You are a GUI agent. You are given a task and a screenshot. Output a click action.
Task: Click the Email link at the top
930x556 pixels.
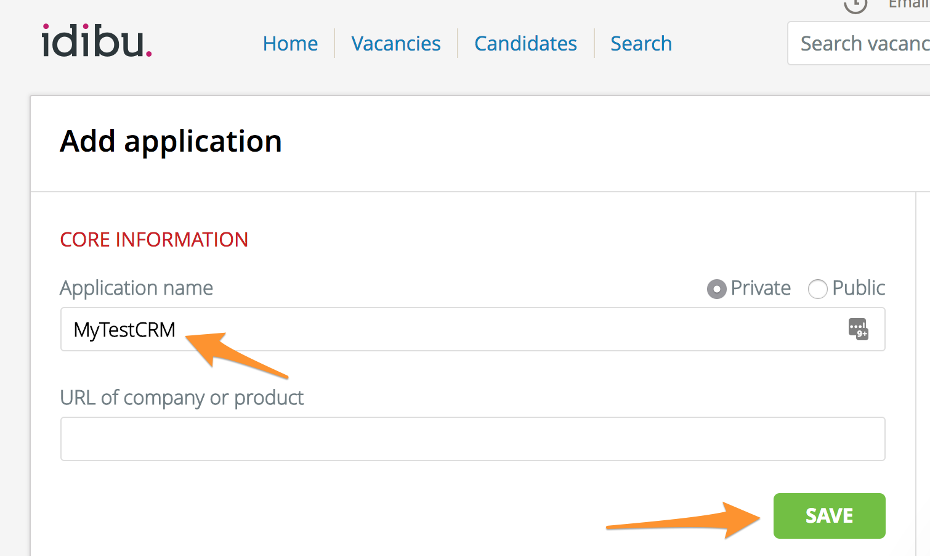tap(908, 4)
